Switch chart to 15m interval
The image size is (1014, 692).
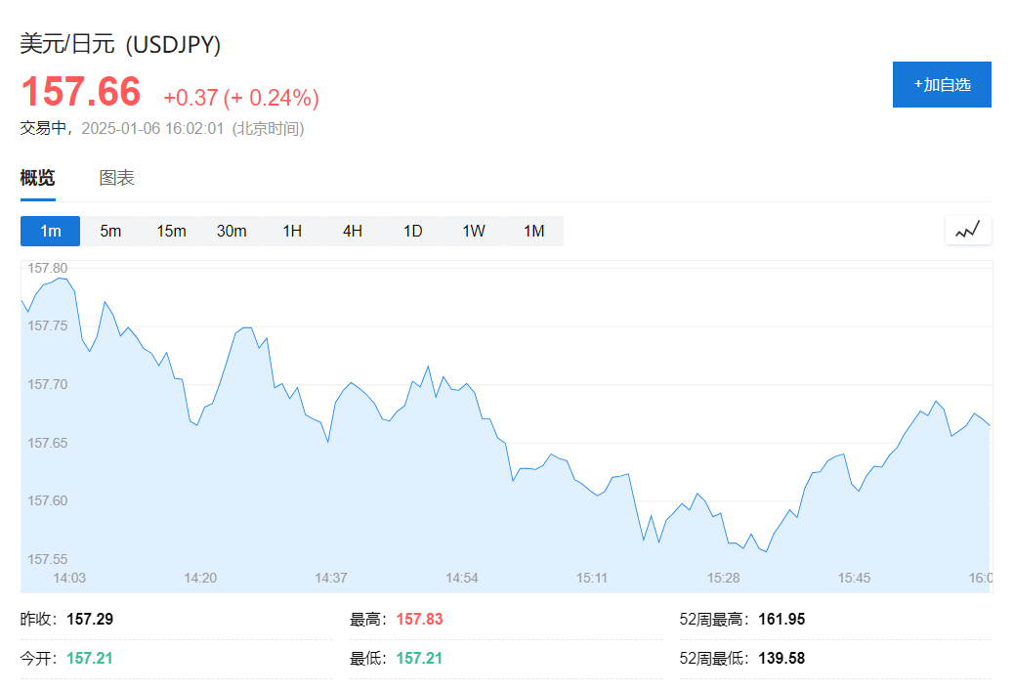coord(171,231)
